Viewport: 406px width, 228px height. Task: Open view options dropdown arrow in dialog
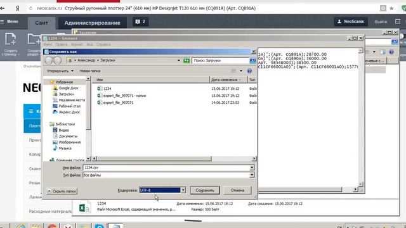(x=241, y=71)
